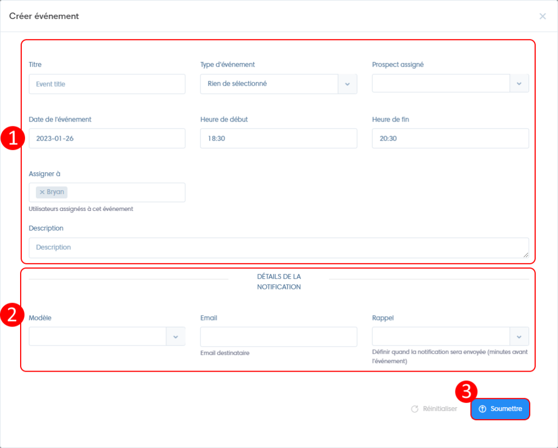Open Type d'événement dropdown arrow
This screenshot has height=448, width=558.
(347, 84)
